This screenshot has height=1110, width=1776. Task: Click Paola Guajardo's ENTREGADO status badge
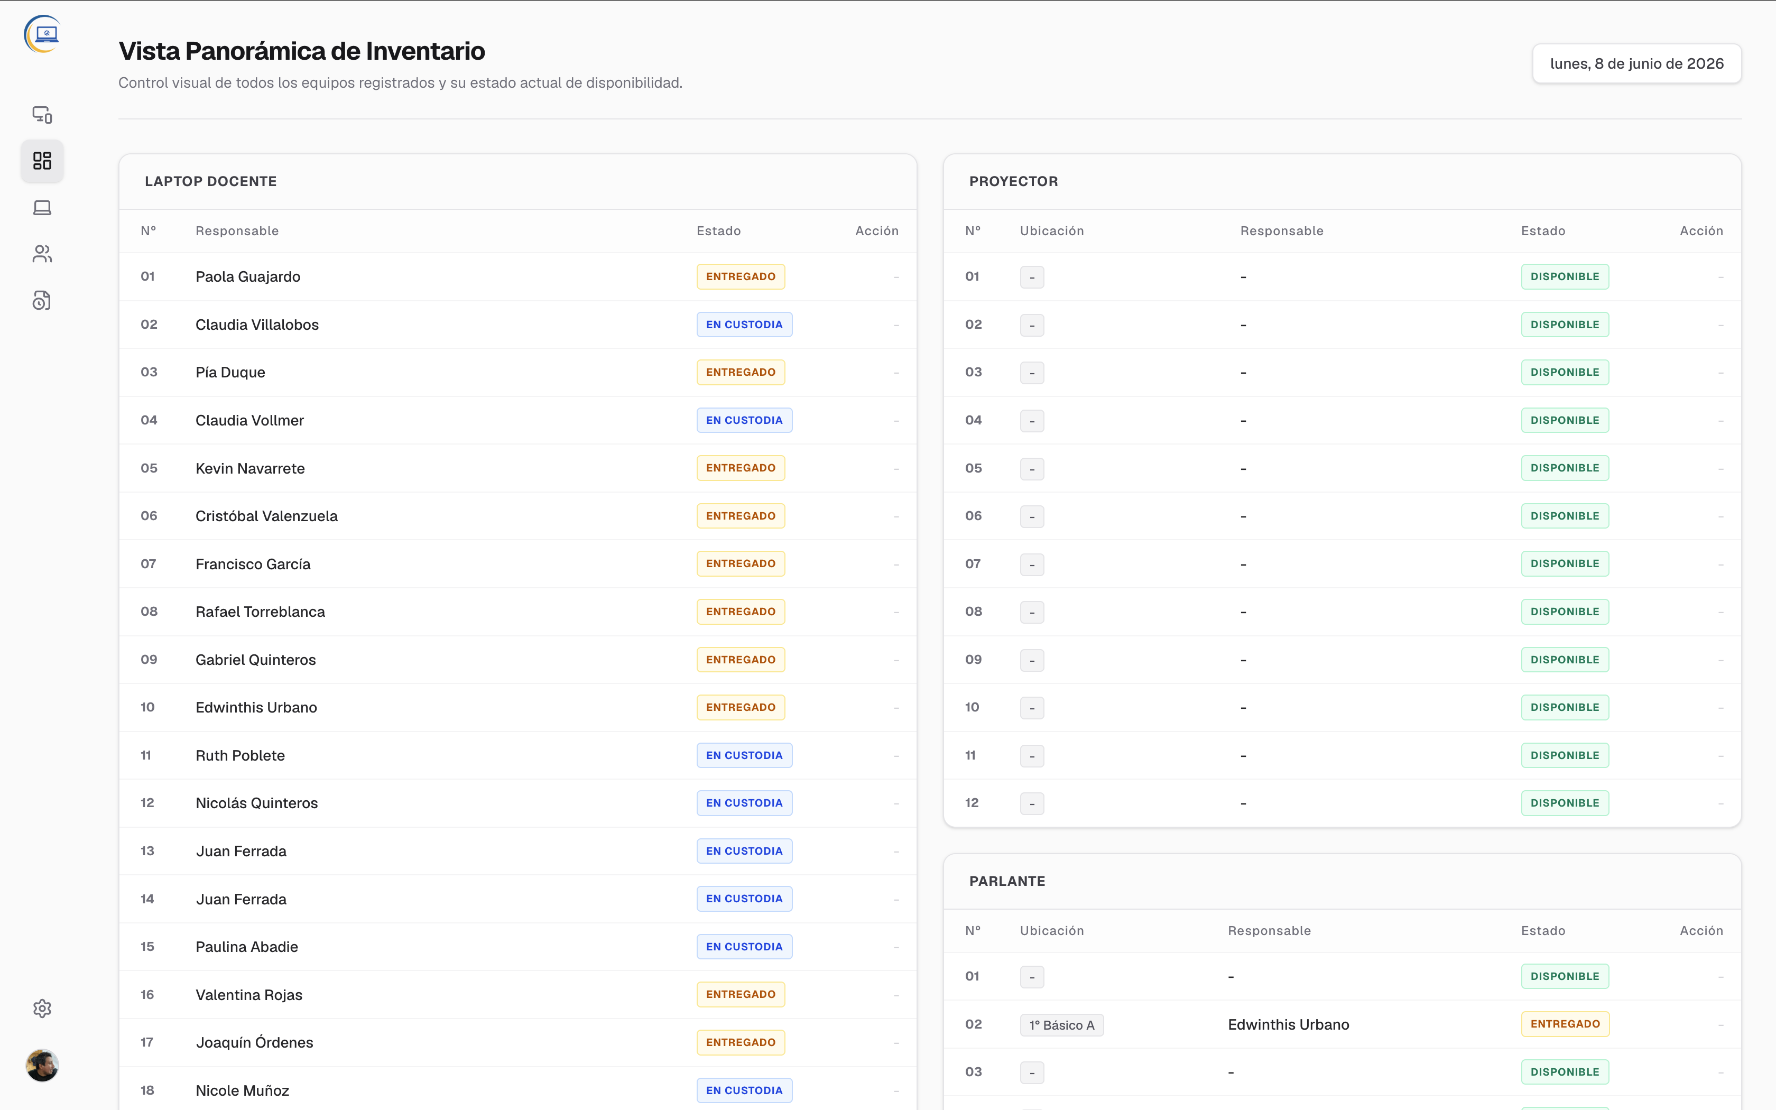(741, 277)
